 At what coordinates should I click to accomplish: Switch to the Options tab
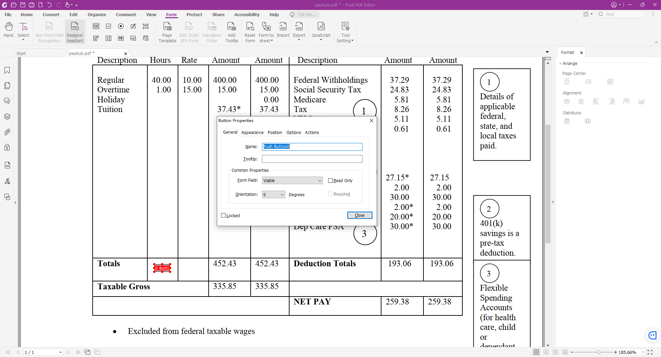coord(294,133)
